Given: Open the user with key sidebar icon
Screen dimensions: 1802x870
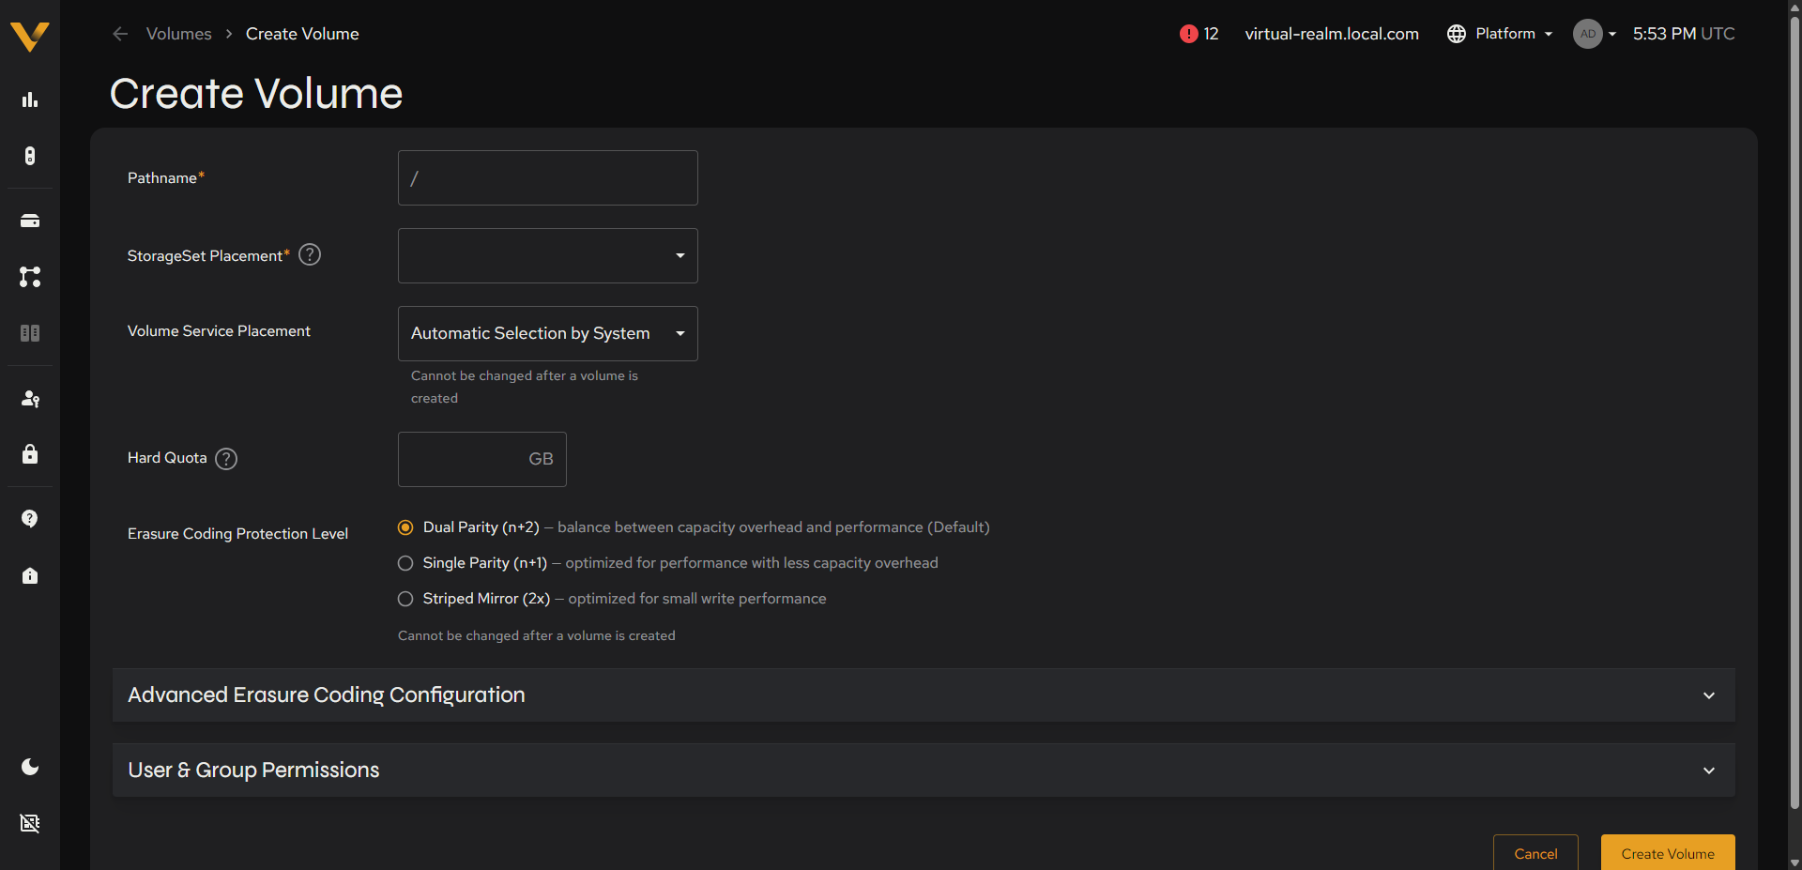Looking at the screenshot, I should click(30, 399).
